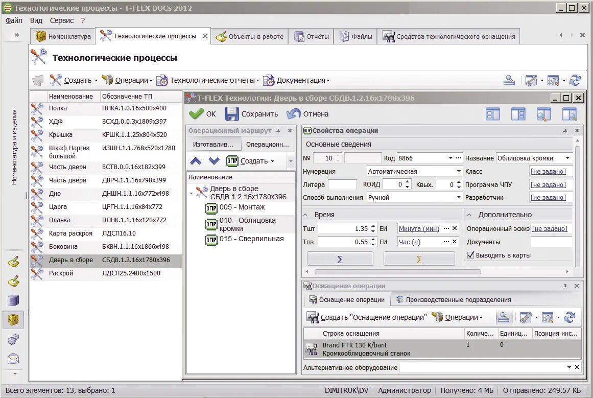The image size is (593, 398).
Task: Click the last layout icon with magnifier
Action: coord(569,114)
